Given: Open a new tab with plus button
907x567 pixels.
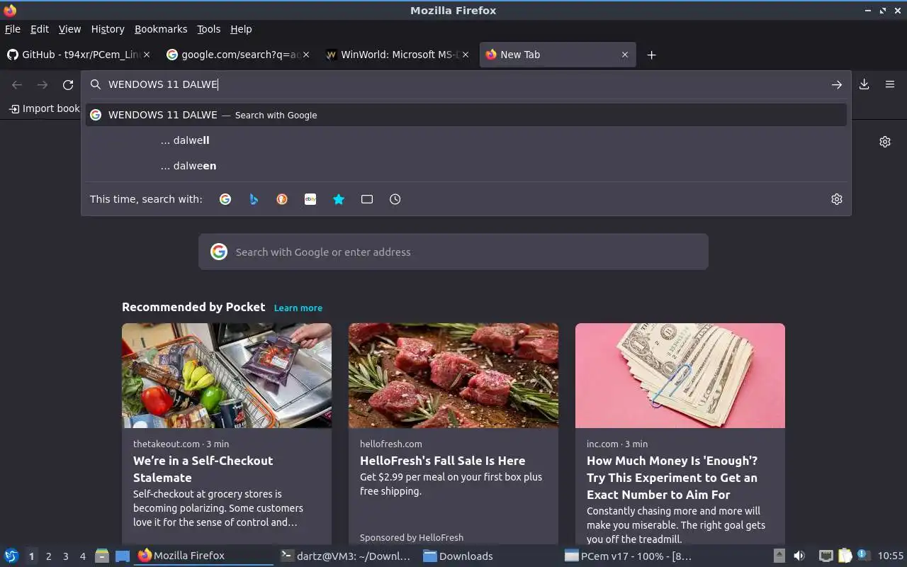Looking at the screenshot, I should [652, 55].
